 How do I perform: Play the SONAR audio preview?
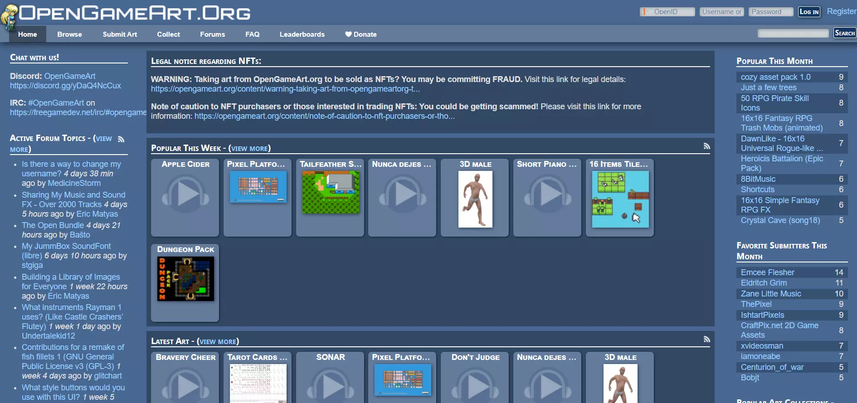point(331,385)
